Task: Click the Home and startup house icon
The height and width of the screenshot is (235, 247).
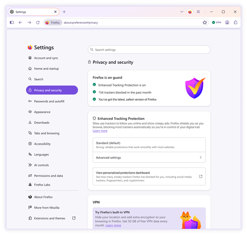Action: [30, 68]
